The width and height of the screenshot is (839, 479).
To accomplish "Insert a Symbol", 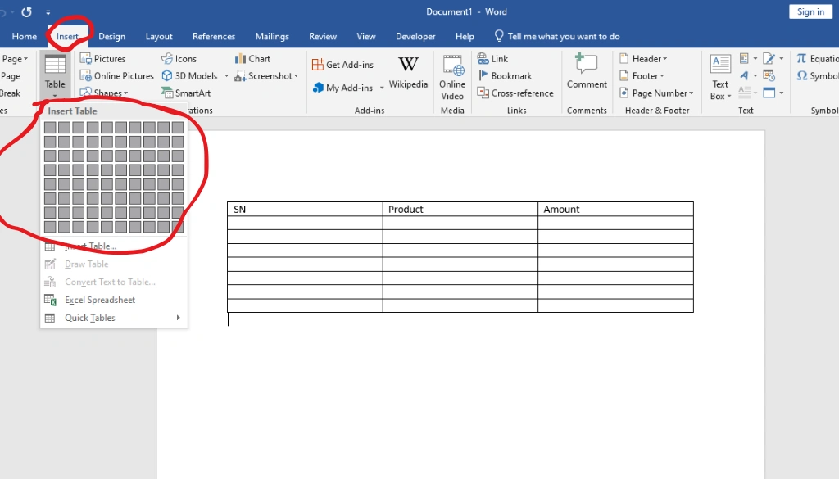I will pos(817,76).
